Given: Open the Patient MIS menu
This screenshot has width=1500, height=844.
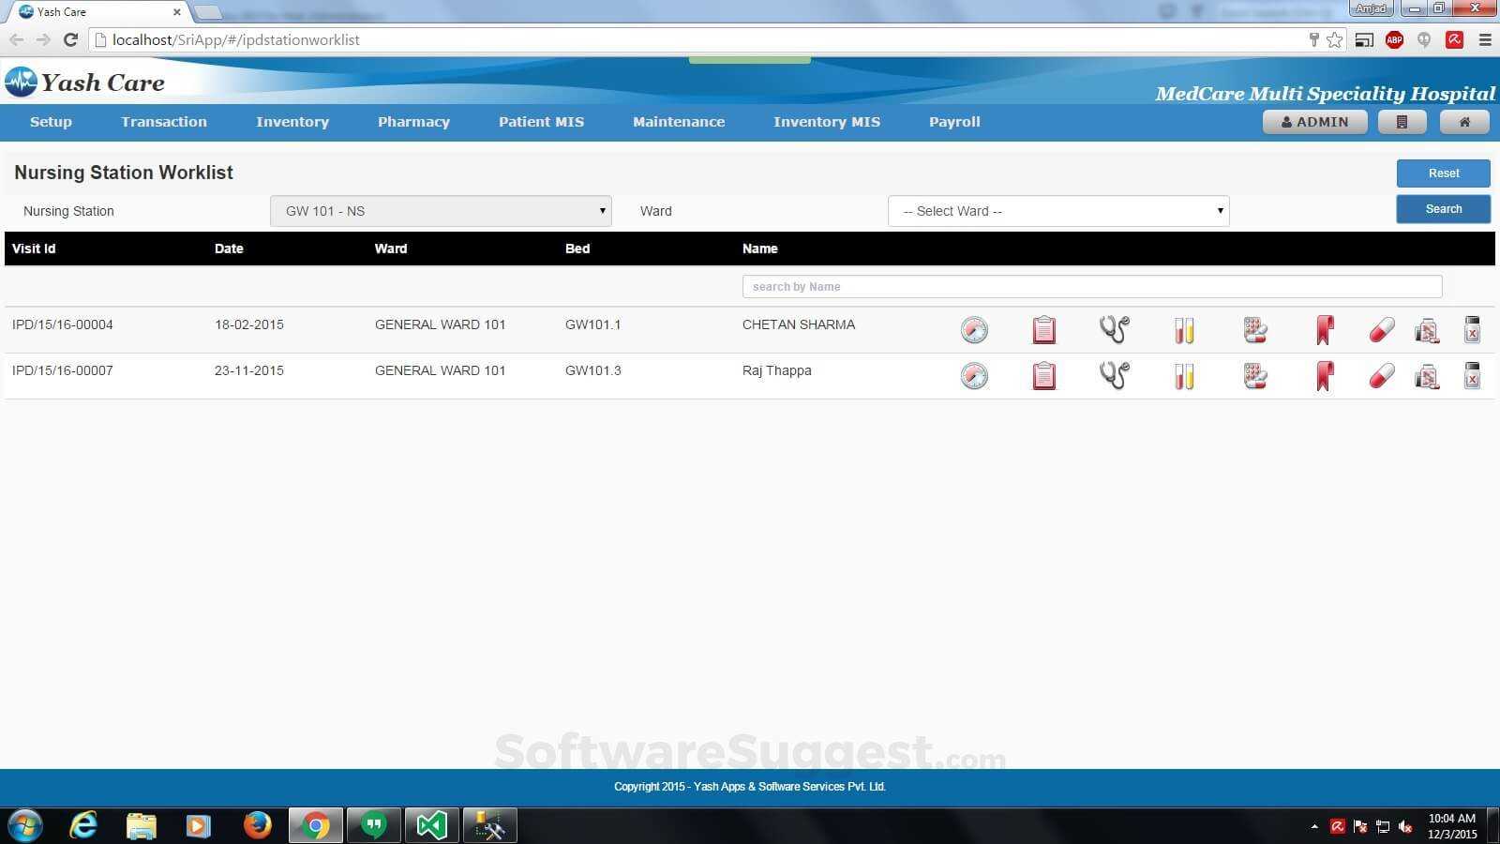Looking at the screenshot, I should 541,122.
